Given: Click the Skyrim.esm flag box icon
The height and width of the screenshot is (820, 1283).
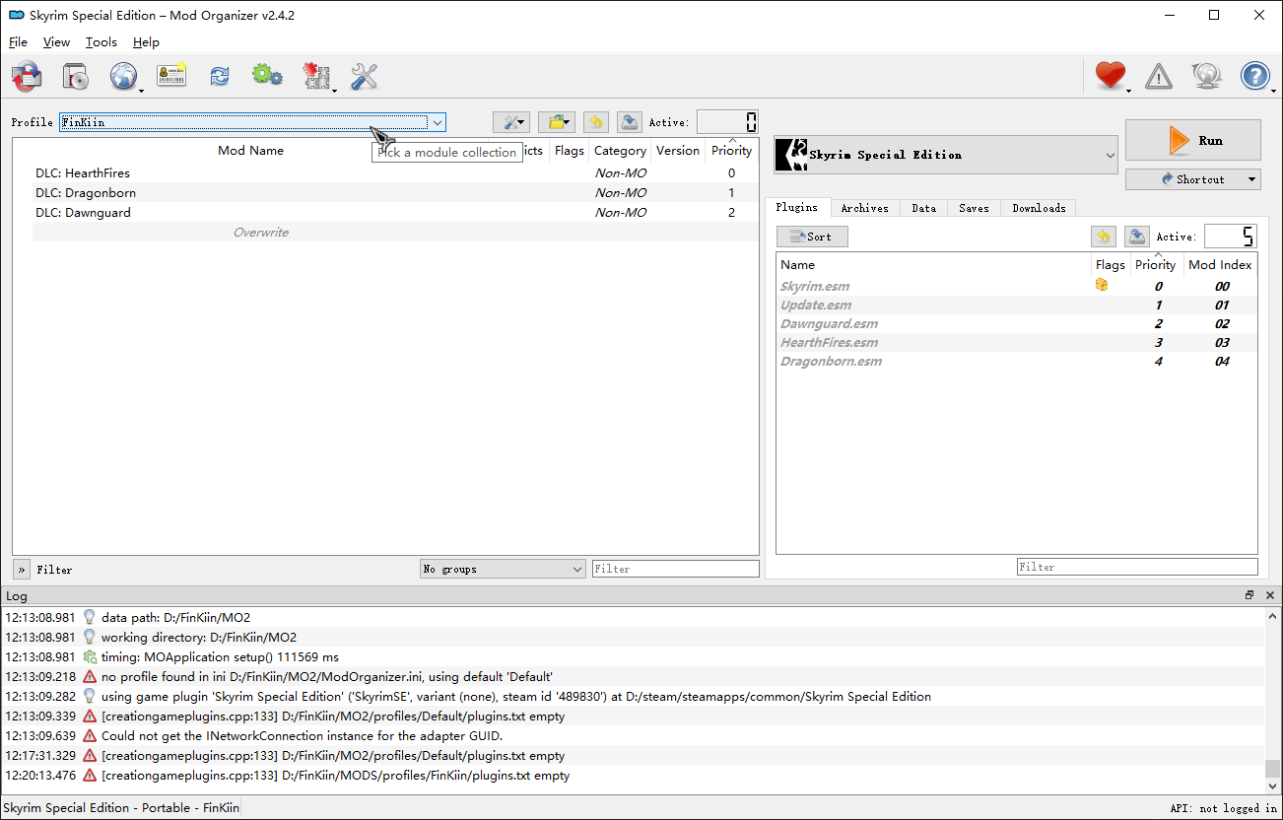Looking at the screenshot, I should tap(1102, 285).
